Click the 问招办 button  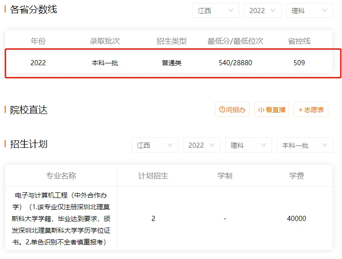(232, 109)
